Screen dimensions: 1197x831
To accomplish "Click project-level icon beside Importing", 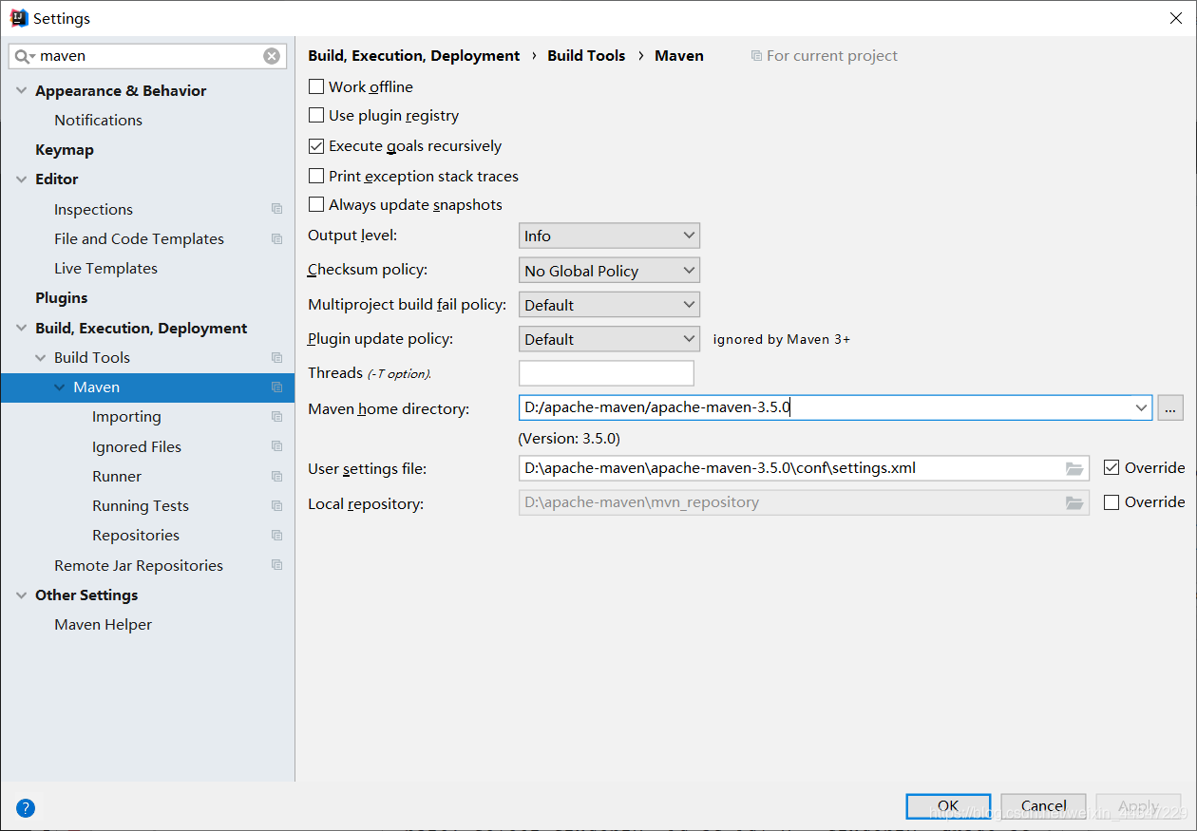I will pyautogui.click(x=277, y=416).
